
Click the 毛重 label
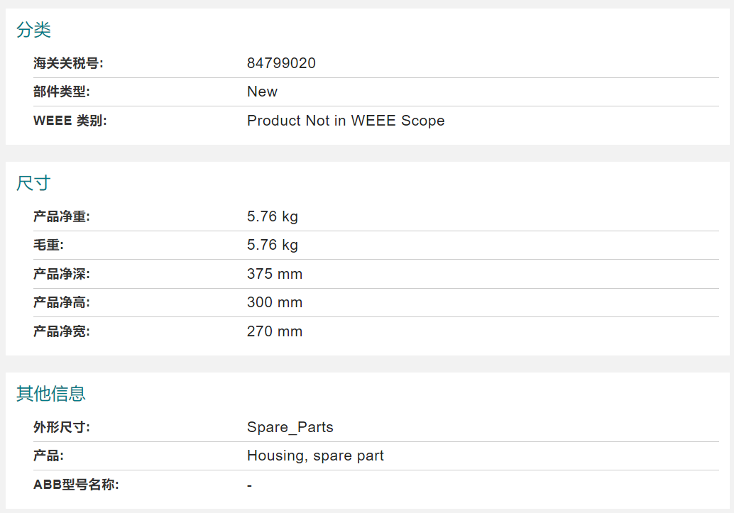48,246
